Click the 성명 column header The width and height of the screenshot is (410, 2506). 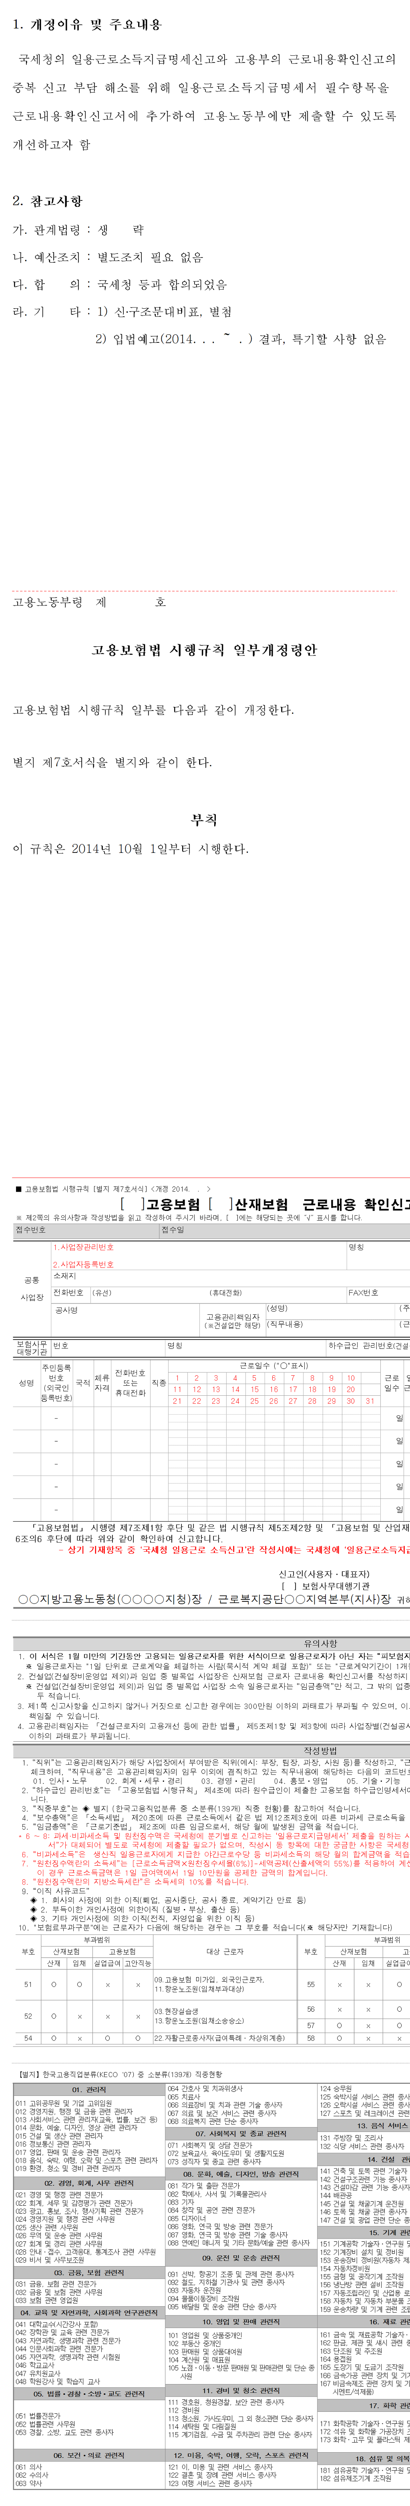(x=26, y=1383)
